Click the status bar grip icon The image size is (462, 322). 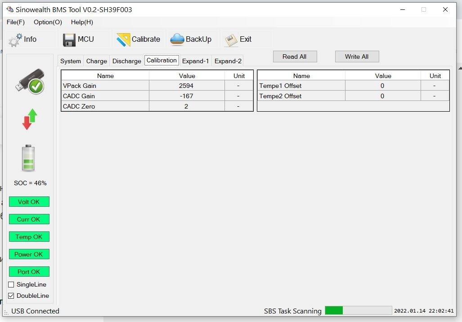6,313
